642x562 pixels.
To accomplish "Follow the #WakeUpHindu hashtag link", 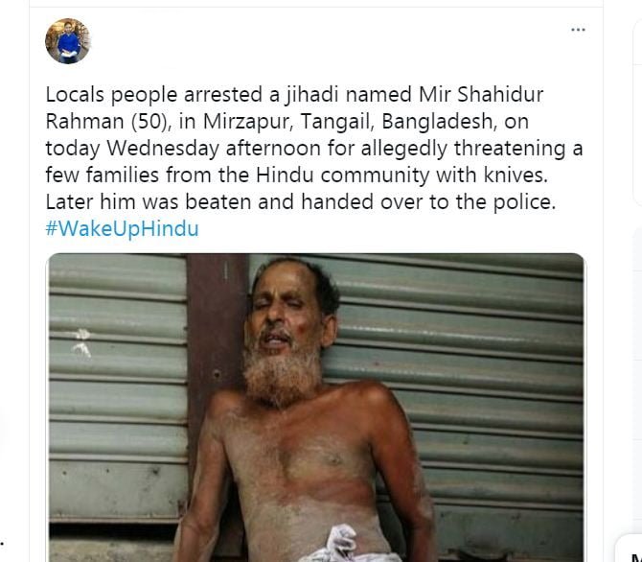I will 122,228.
